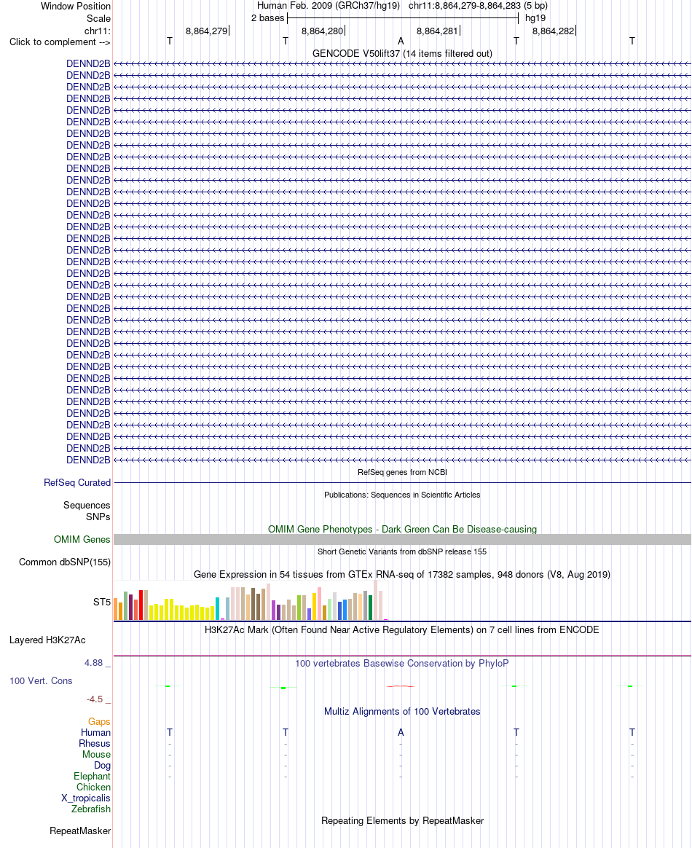Click the 'chr11:' ruler label

point(98,31)
